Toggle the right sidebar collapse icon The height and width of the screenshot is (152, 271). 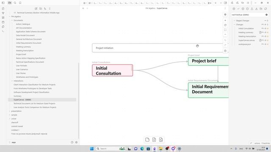tap(225, 3)
